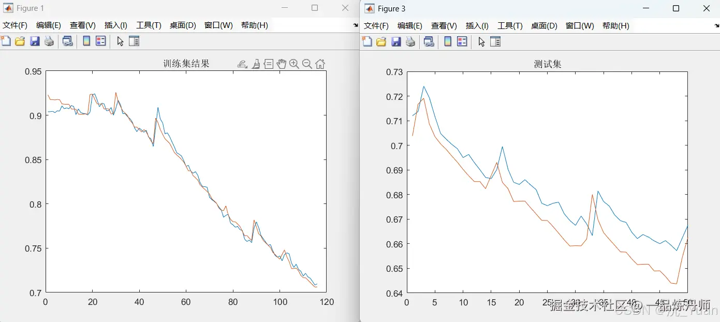Image resolution: width=720 pixels, height=322 pixels.
Task: Open 文件(F) menu in Figure 3
Action: [376, 25]
